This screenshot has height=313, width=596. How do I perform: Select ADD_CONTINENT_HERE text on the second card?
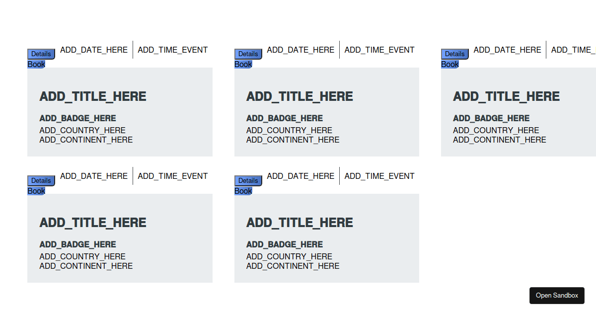pos(293,140)
